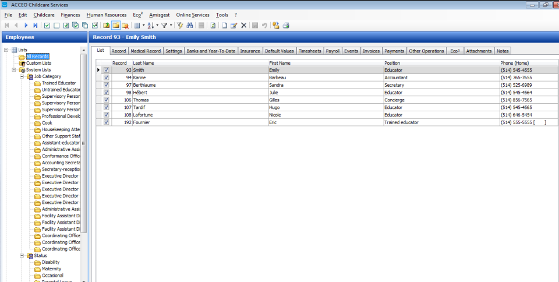Open the Finances menu
This screenshot has height=282, width=559.
[70, 15]
